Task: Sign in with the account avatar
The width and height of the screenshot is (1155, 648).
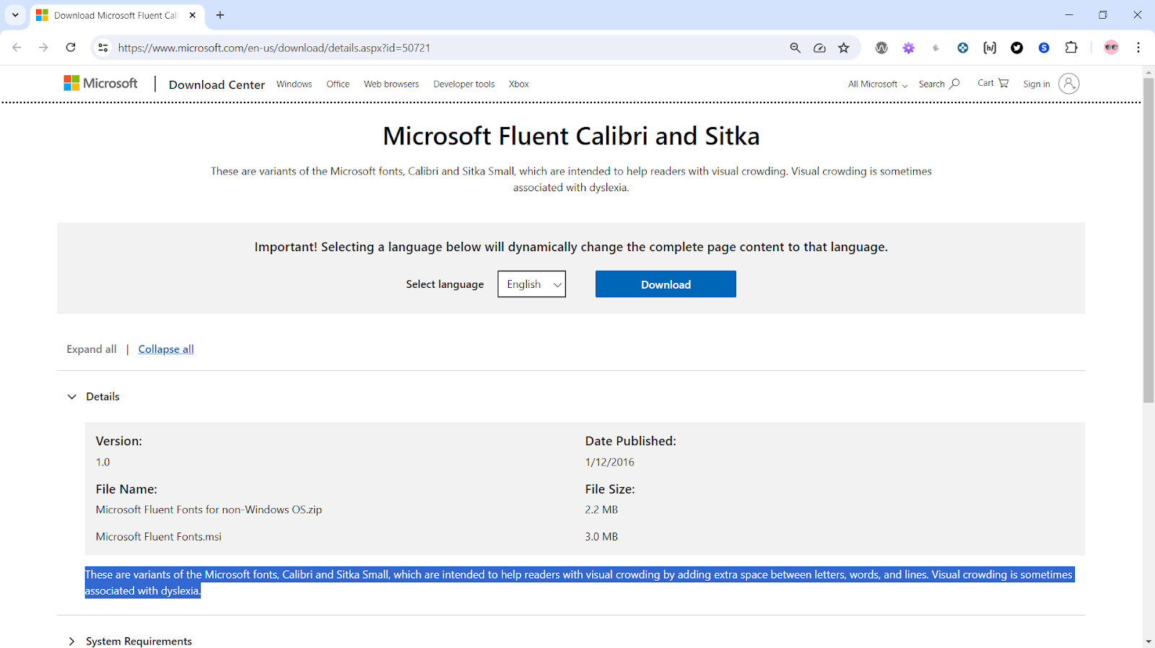Action: point(1051,84)
